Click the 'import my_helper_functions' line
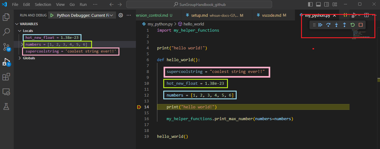Image resolution: width=380 pixels, height=149 pixels. click(x=188, y=30)
